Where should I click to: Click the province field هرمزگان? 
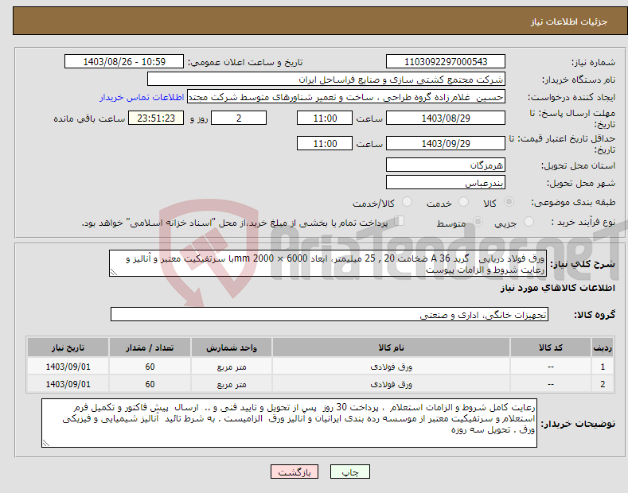tap(446, 165)
